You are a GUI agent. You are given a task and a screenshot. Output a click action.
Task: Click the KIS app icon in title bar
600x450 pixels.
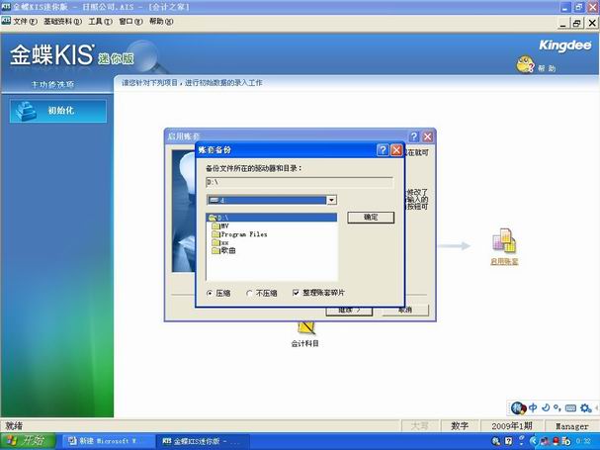(x=6, y=7)
